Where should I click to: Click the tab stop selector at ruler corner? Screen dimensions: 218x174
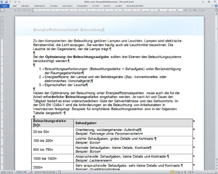click(2, 10)
